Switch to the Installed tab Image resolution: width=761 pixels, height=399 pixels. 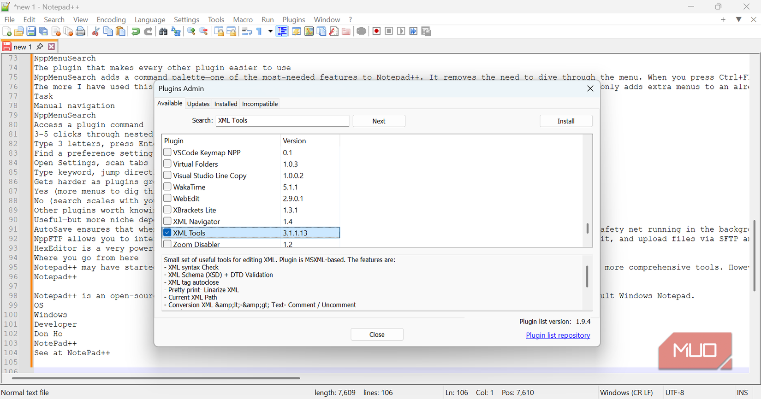(x=226, y=104)
